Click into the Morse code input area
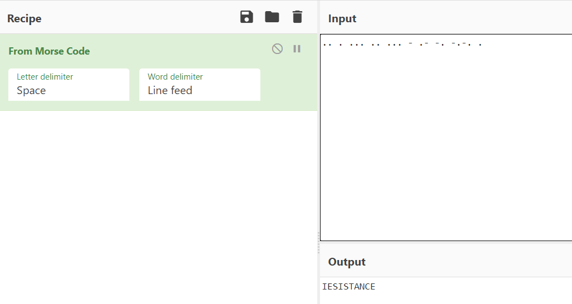 click(446, 138)
